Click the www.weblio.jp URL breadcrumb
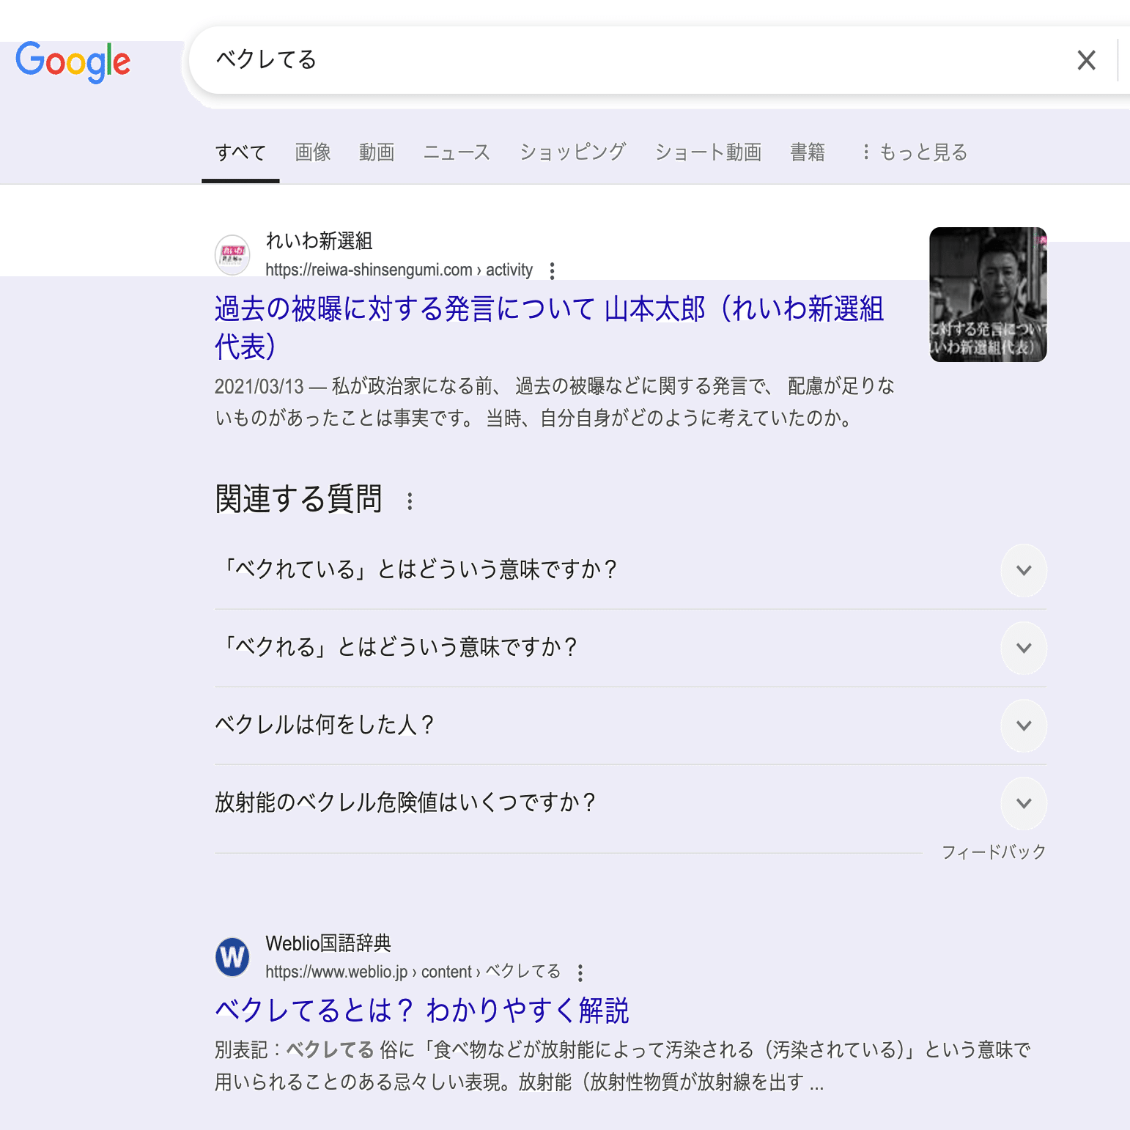 point(413,972)
